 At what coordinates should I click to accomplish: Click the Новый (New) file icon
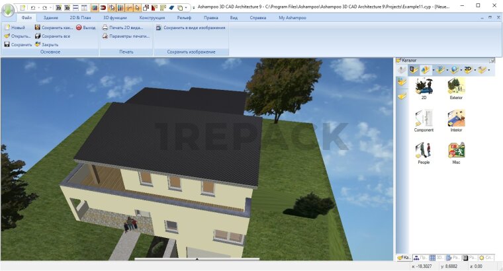[7, 28]
